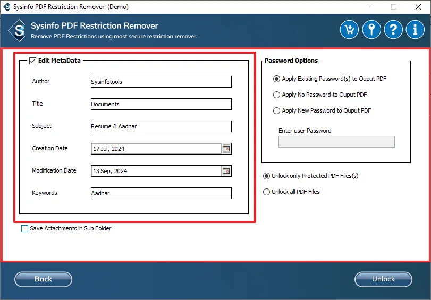Click the info about icon
The image size is (431, 300).
click(415, 29)
